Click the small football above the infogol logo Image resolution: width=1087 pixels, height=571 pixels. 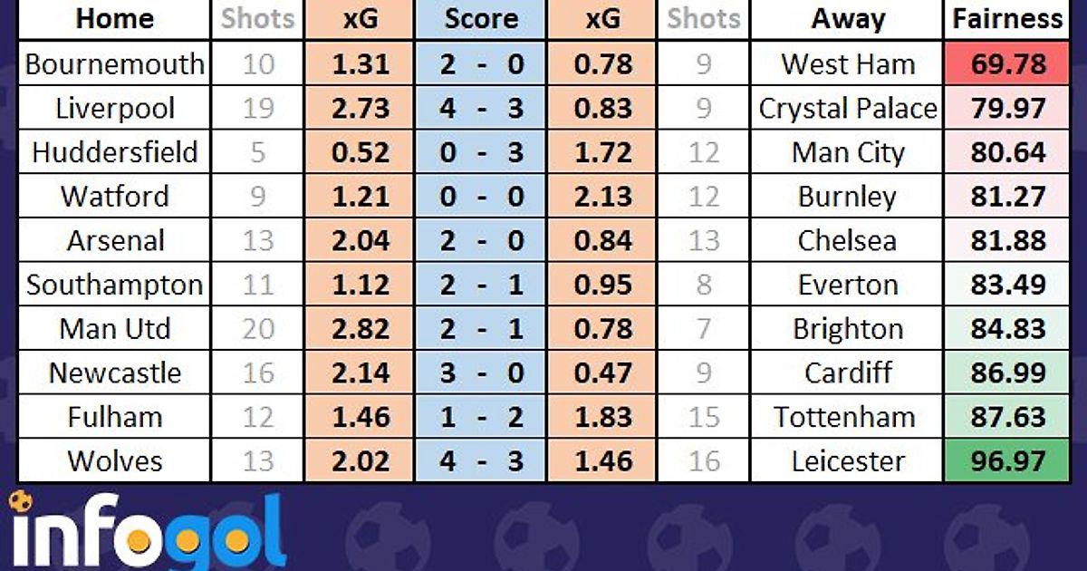(x=20, y=501)
